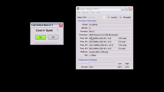Click Freq. #3 2% load value
Screen dimensions: 164x92
[124, 49]
